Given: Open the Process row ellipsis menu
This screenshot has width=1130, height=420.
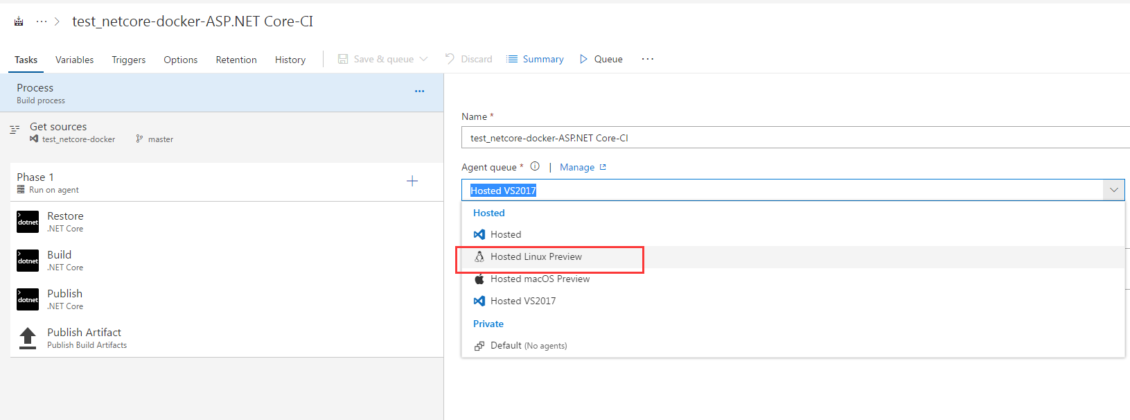Looking at the screenshot, I should [419, 91].
